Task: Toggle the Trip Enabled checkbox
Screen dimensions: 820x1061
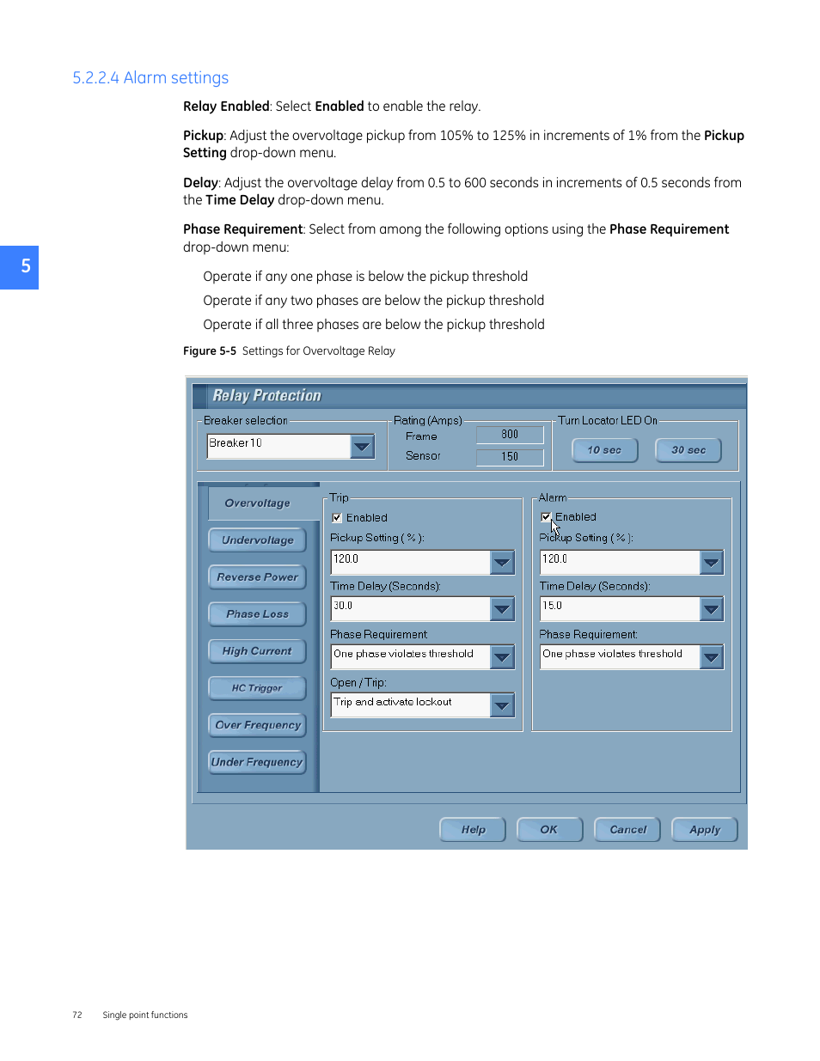Action: coord(337,518)
